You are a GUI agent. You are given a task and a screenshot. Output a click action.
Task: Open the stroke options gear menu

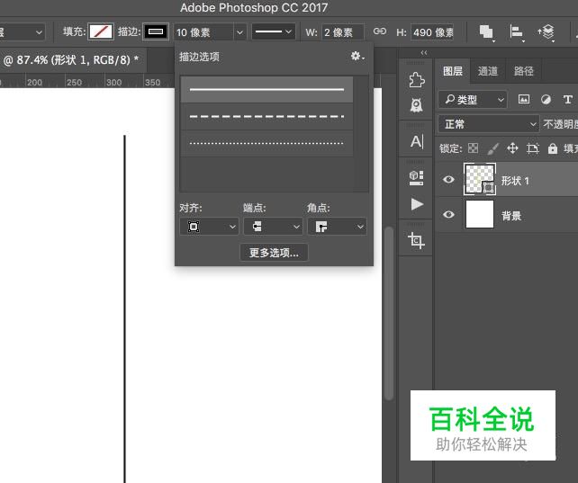pyautogui.click(x=357, y=57)
